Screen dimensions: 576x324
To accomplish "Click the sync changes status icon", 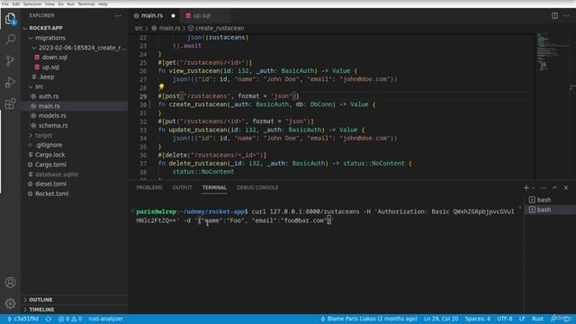I will click(x=49, y=319).
